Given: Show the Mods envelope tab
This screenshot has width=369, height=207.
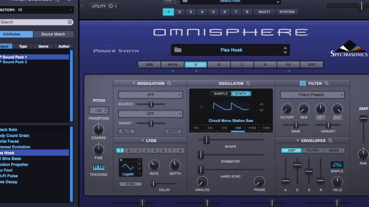Looking at the screenshot, I should [334, 150].
